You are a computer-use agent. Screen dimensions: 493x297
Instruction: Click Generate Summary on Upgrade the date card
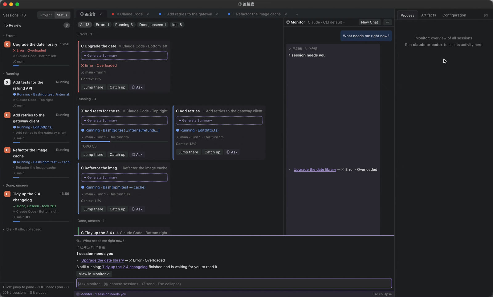click(x=124, y=56)
